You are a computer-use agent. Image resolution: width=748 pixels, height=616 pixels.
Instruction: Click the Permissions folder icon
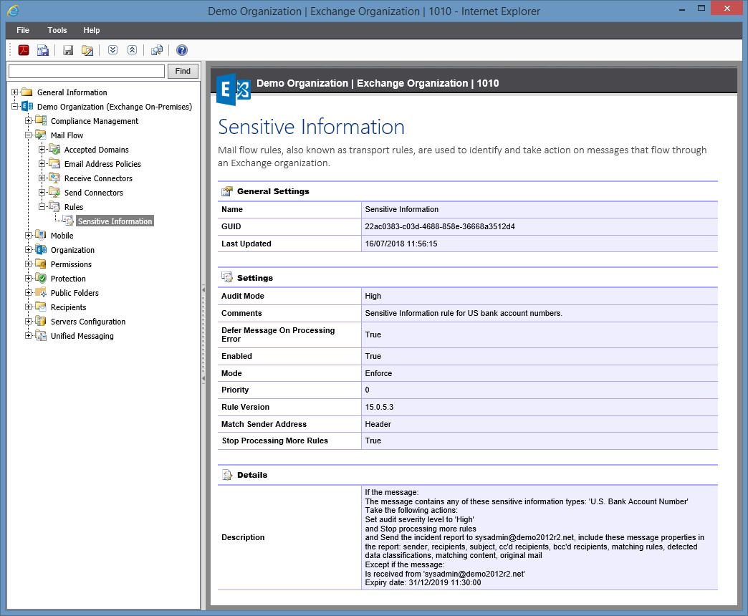click(41, 264)
